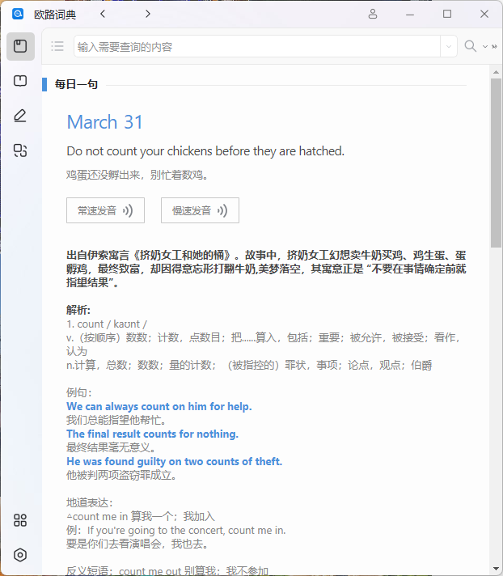Click the scrollbar down arrow
The image size is (503, 576).
coord(496,569)
